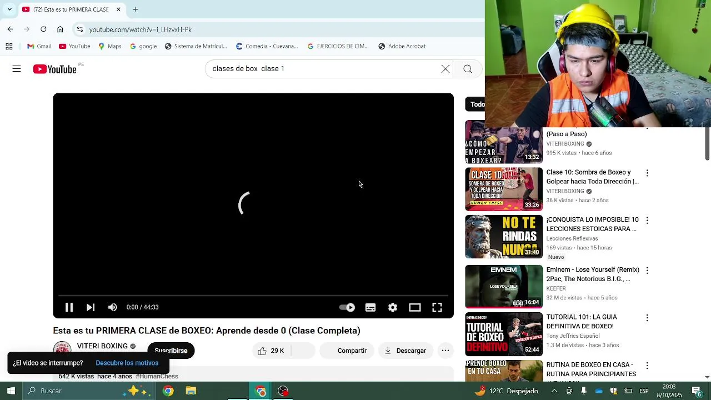Viewport: 711px width, 400px height.
Task: Enter fullscreen mode on video
Action: point(437,307)
